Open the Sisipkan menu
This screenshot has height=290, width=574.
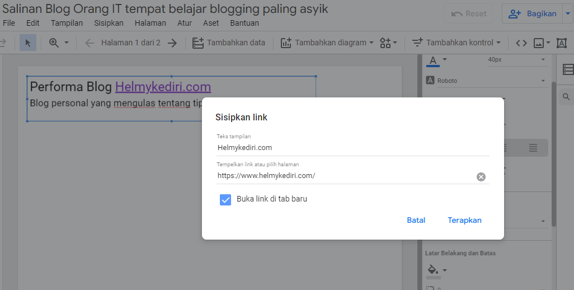(109, 23)
